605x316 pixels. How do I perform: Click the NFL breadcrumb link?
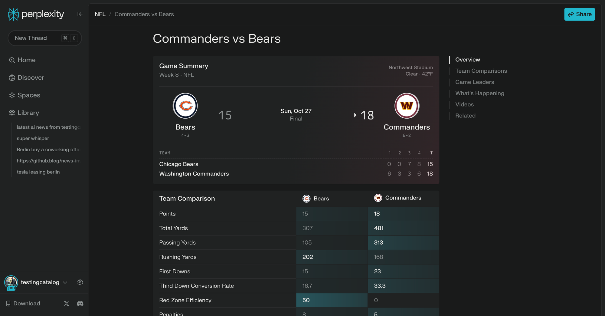pos(100,14)
